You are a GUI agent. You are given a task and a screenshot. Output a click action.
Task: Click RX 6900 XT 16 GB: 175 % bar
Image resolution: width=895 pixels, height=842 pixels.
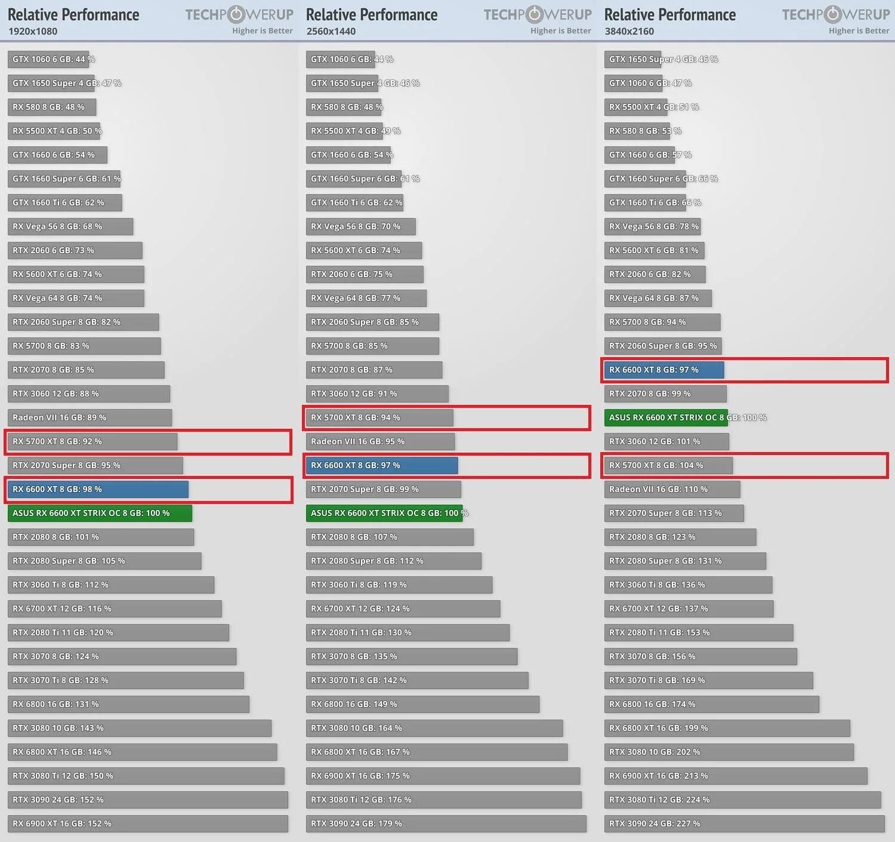443,776
